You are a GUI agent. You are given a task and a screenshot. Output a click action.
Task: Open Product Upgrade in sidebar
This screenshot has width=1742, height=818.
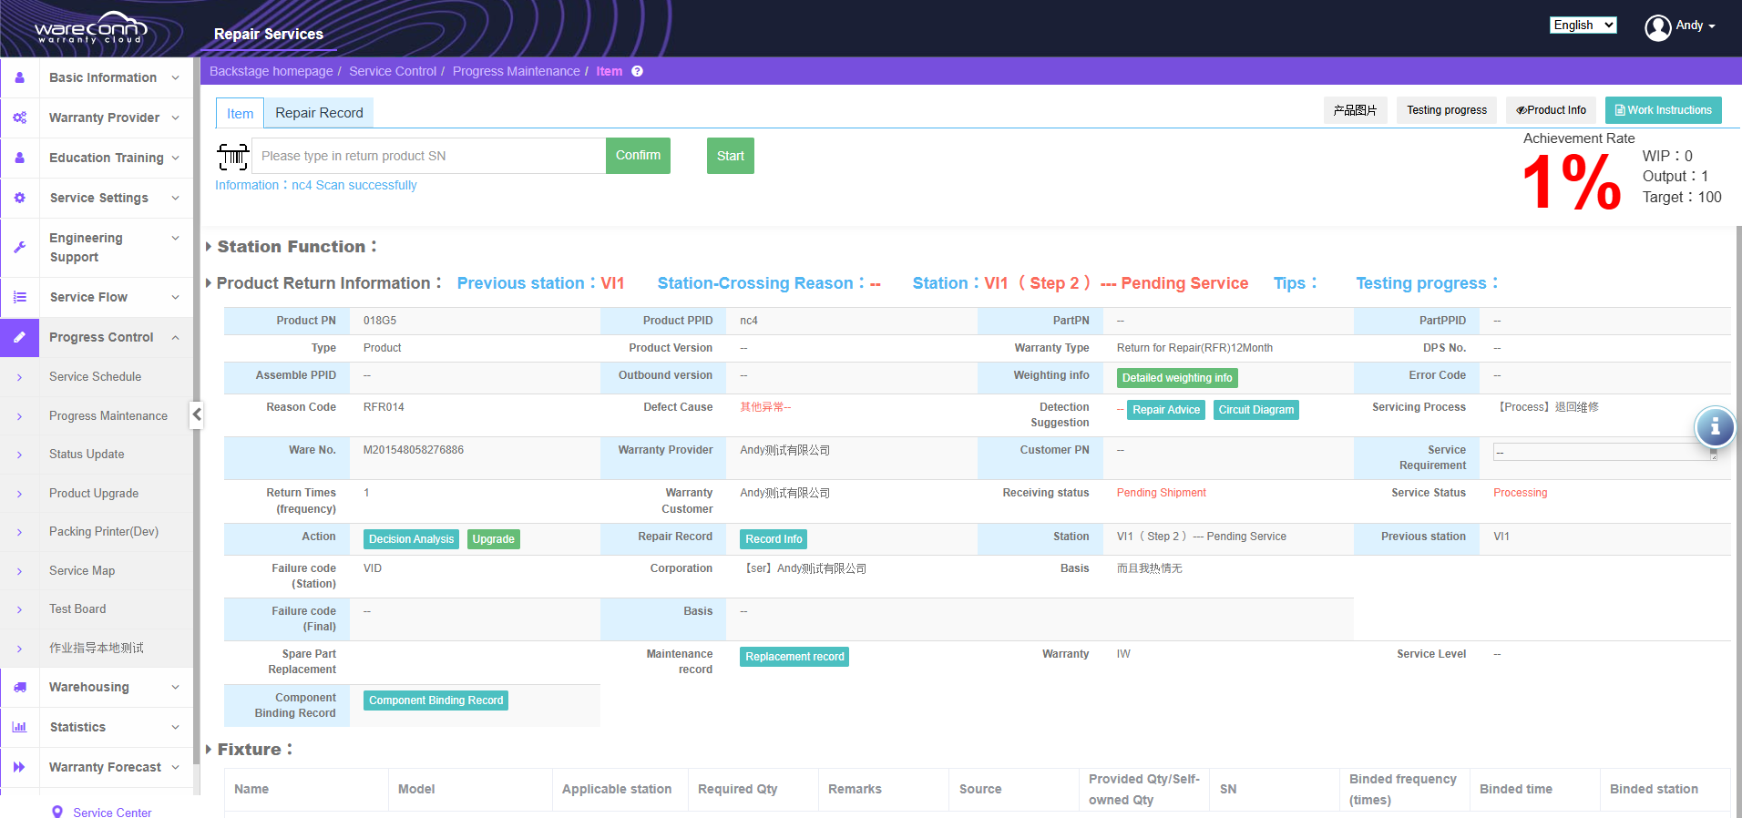[94, 493]
